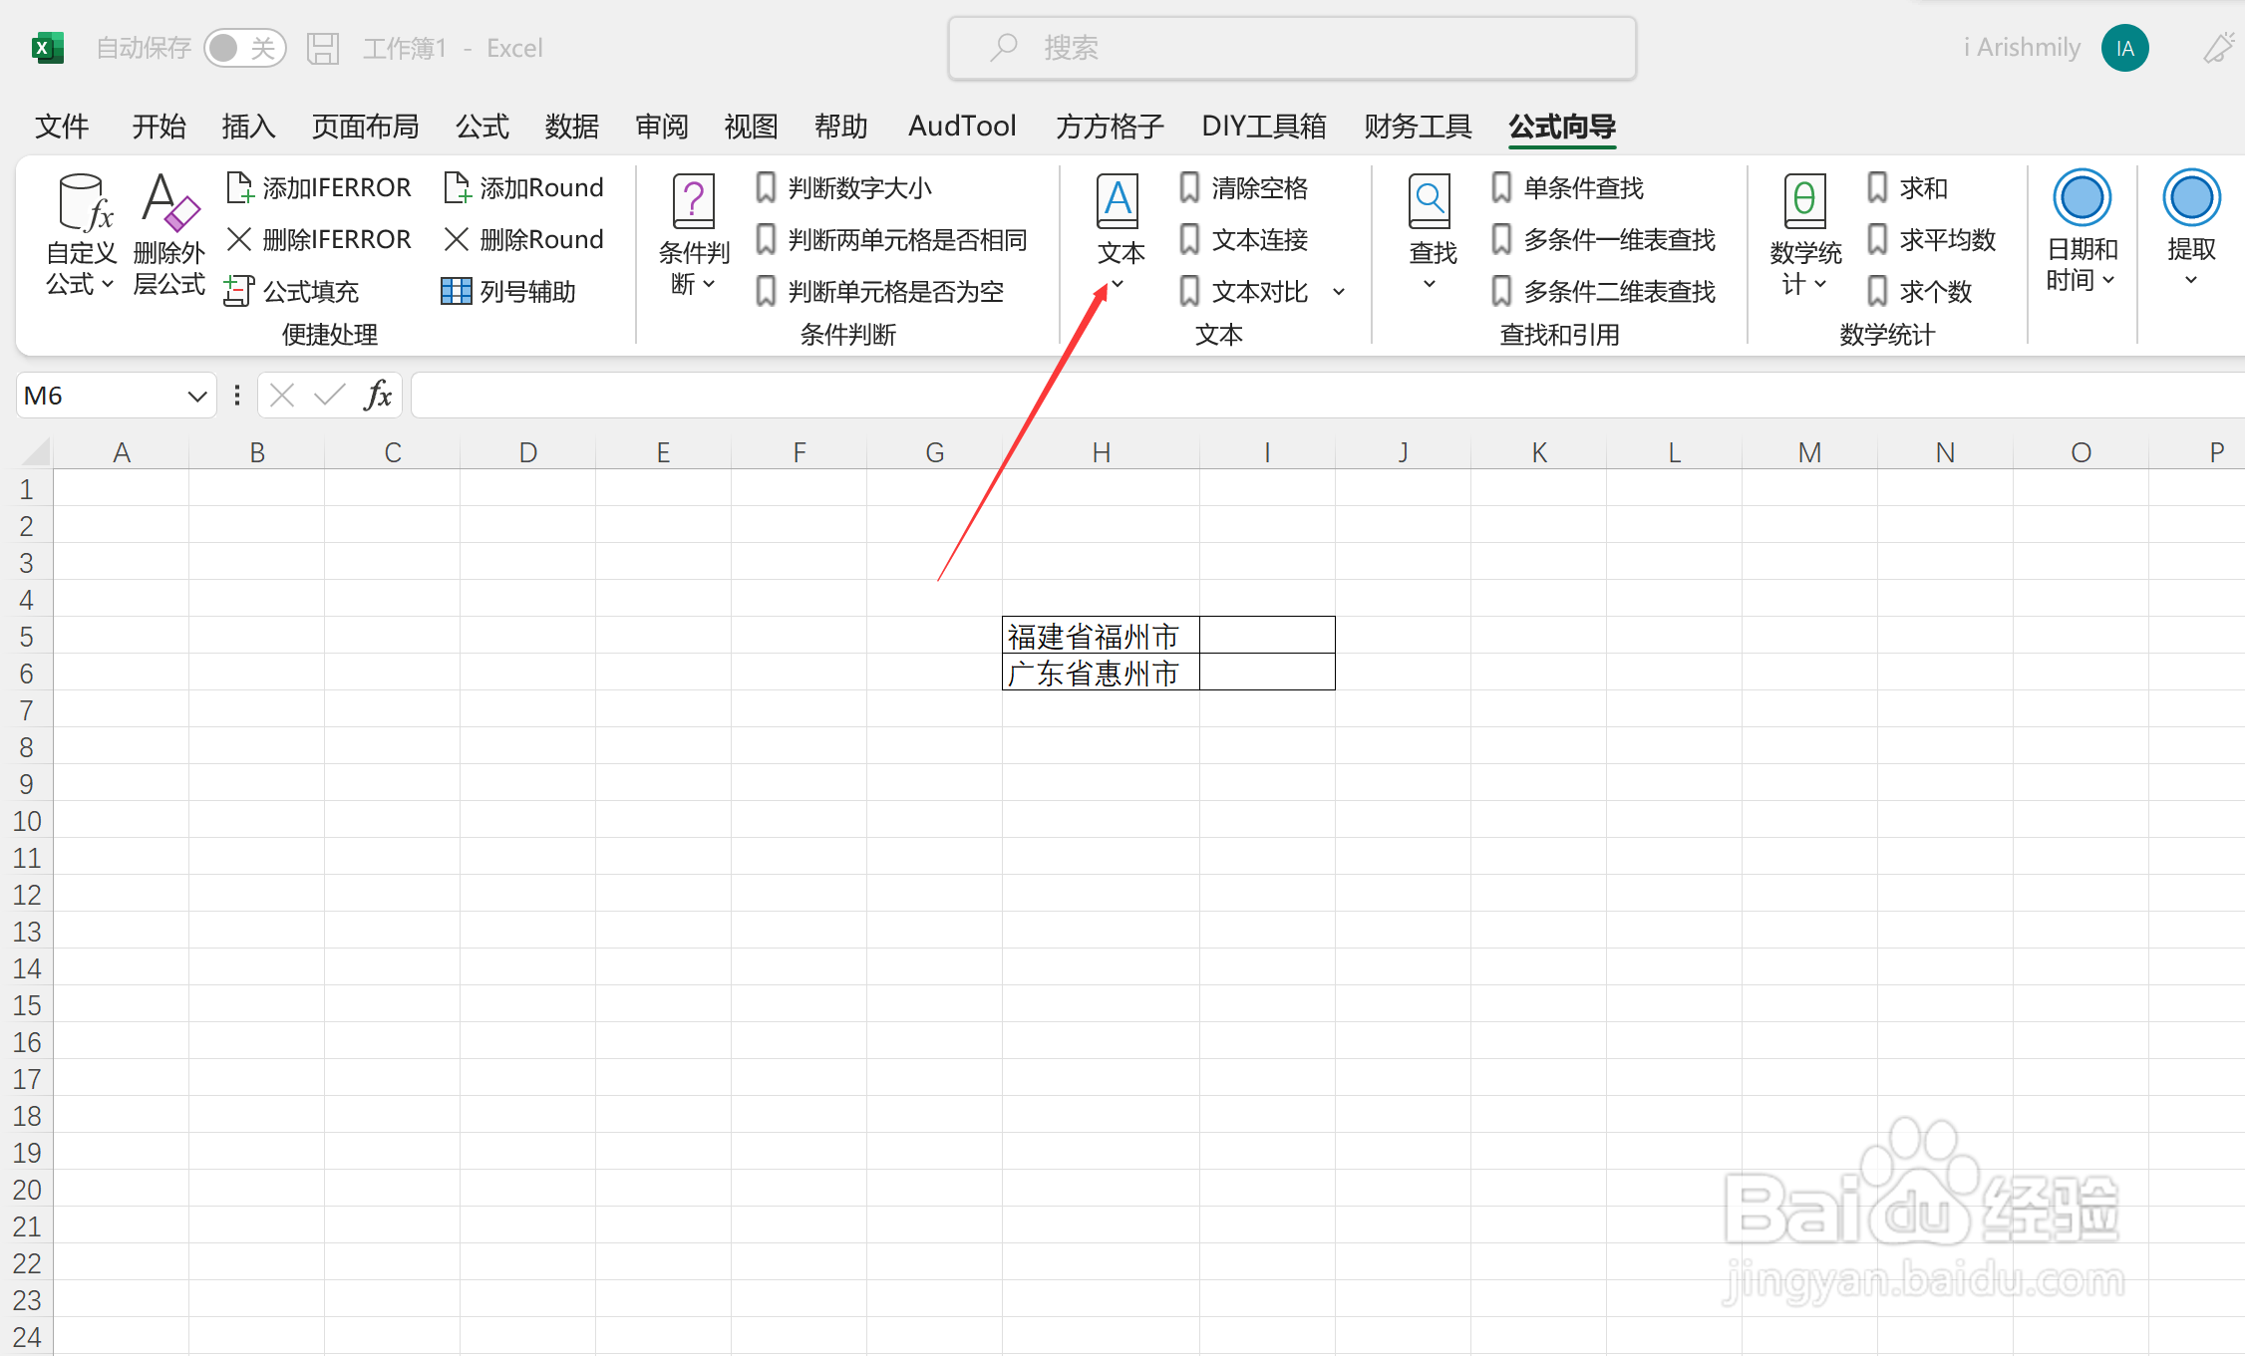Select column M header
The width and height of the screenshot is (2245, 1356).
(x=1809, y=452)
